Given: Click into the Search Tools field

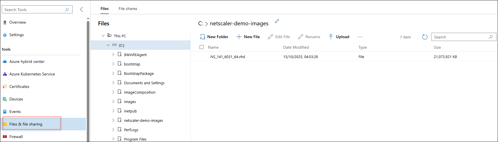Looking at the screenshot, I should click(37, 9).
